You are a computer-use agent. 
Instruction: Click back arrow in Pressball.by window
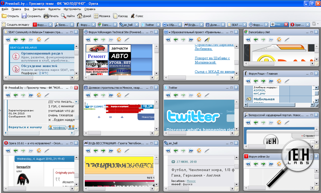(x=16, y=95)
